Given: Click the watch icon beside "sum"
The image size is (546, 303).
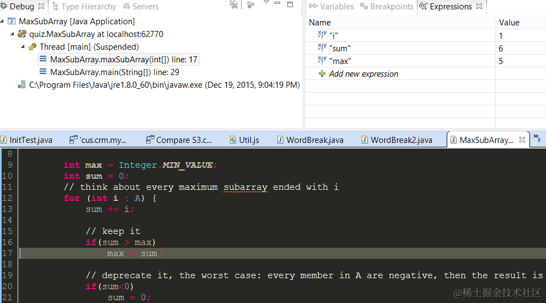Looking at the screenshot, I should (322, 47).
